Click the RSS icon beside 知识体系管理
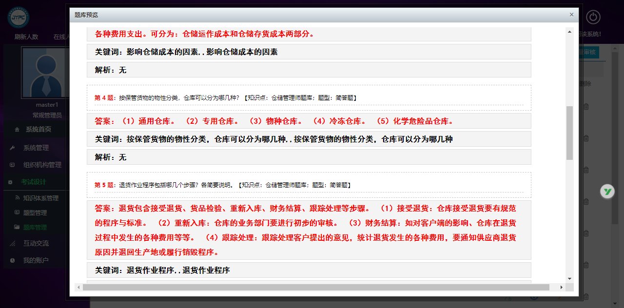The image size is (624, 308). pyautogui.click(x=17, y=198)
